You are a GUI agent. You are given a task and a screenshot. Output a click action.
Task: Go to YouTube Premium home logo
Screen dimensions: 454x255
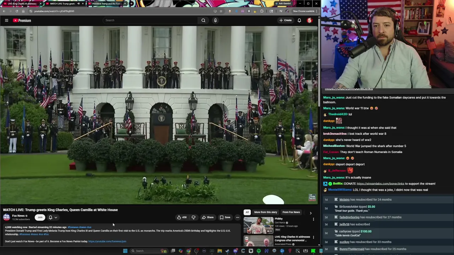point(22,21)
